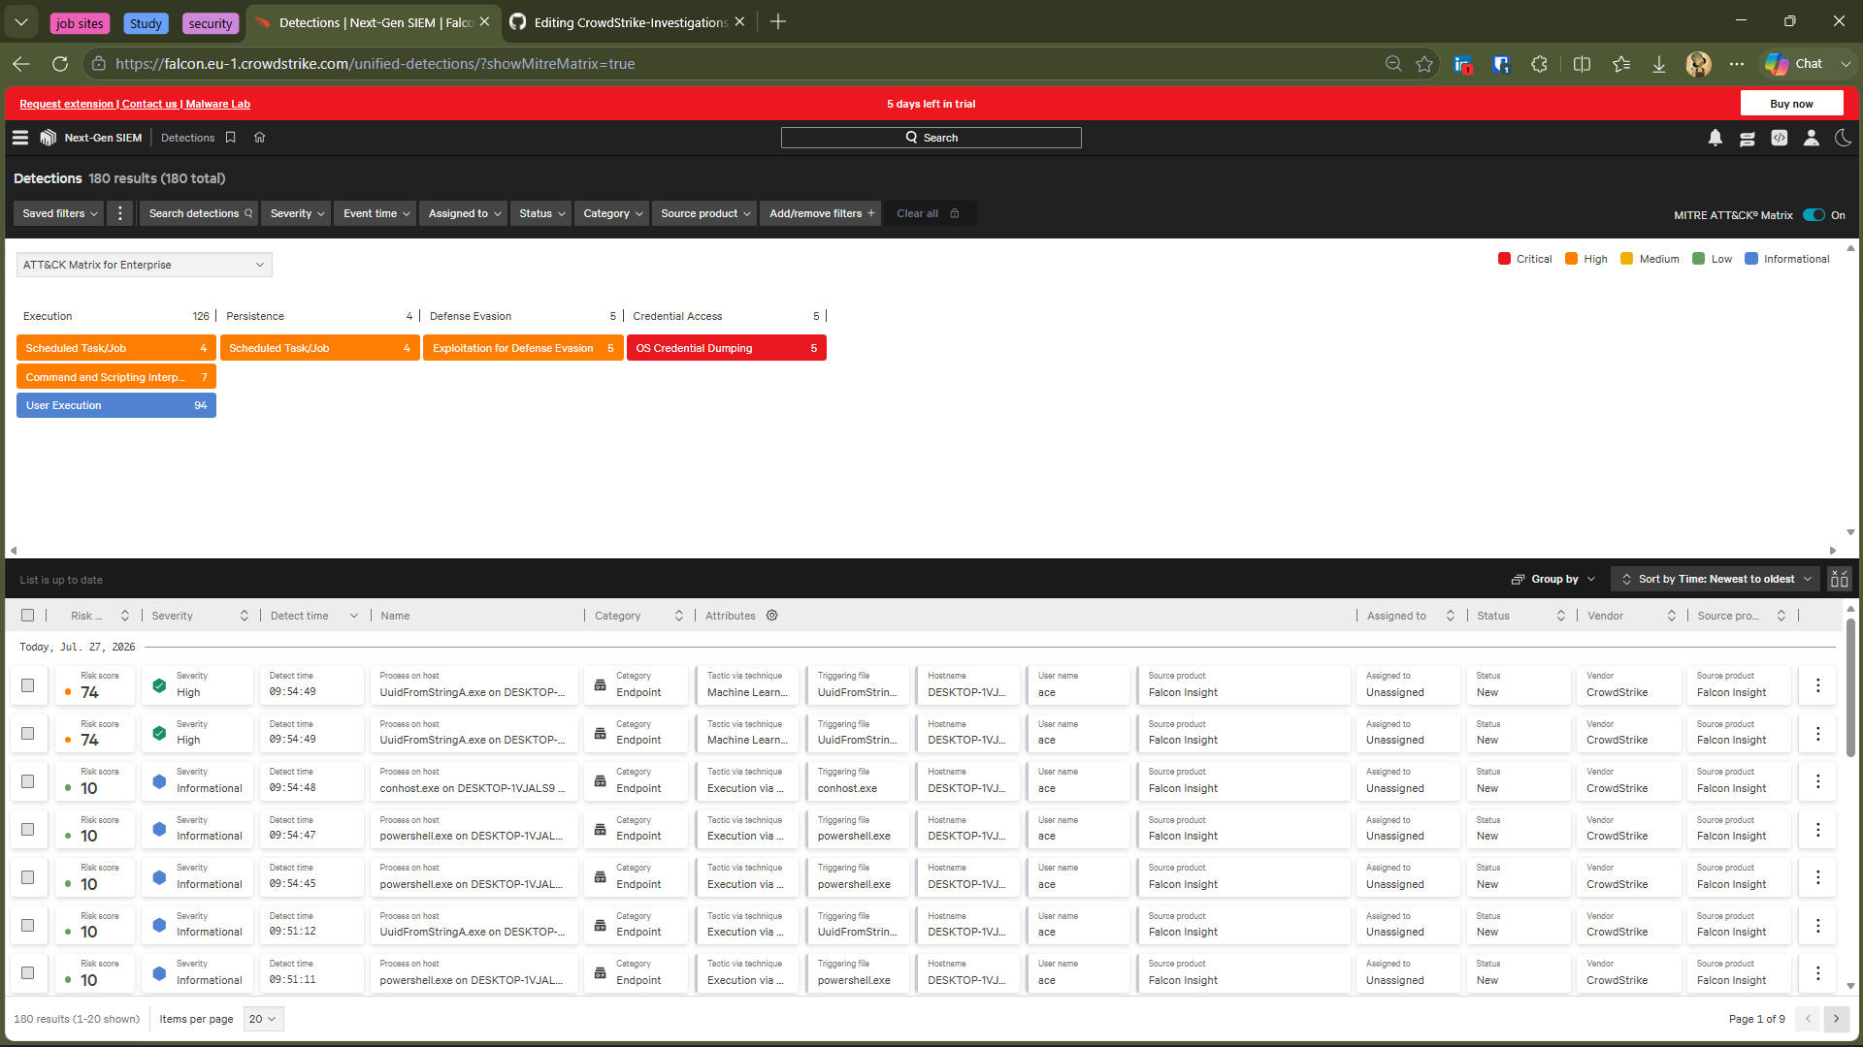Open the Category filter dropdown
Image resolution: width=1863 pixels, height=1047 pixels.
612,213
